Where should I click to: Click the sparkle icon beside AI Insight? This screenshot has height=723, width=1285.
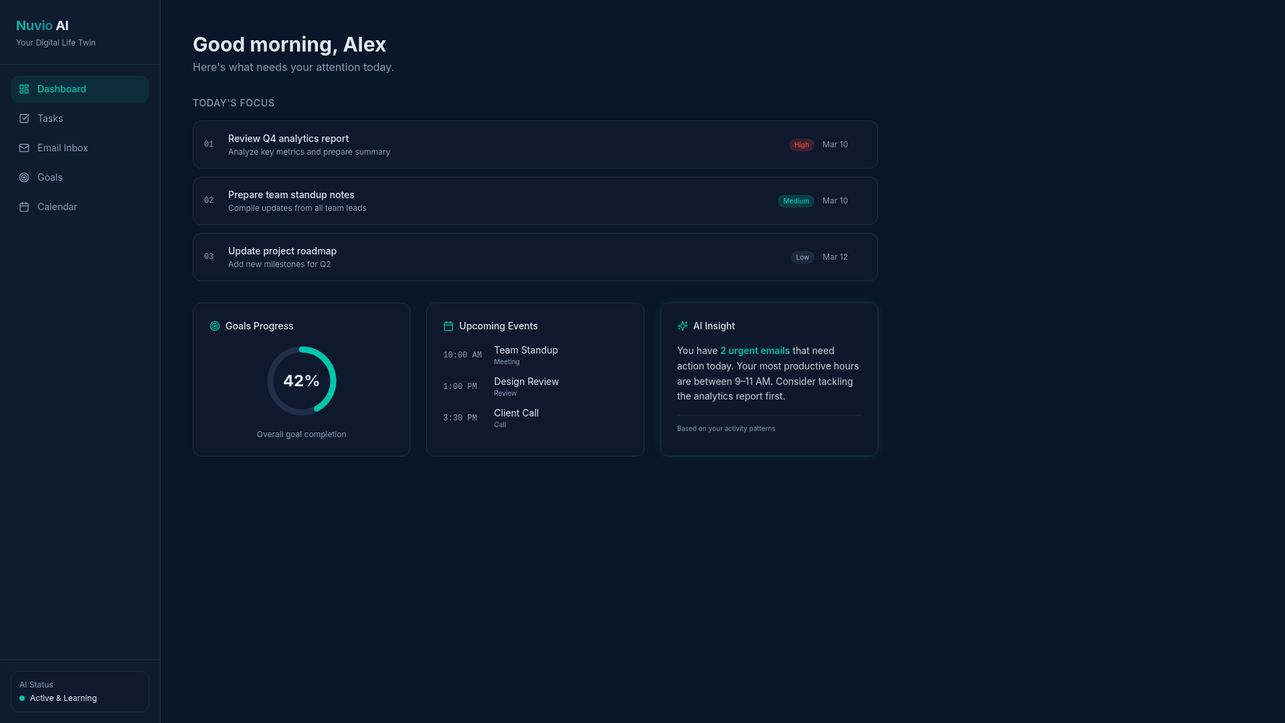(683, 326)
